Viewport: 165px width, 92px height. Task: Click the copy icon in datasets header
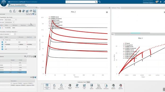(x=31, y=56)
